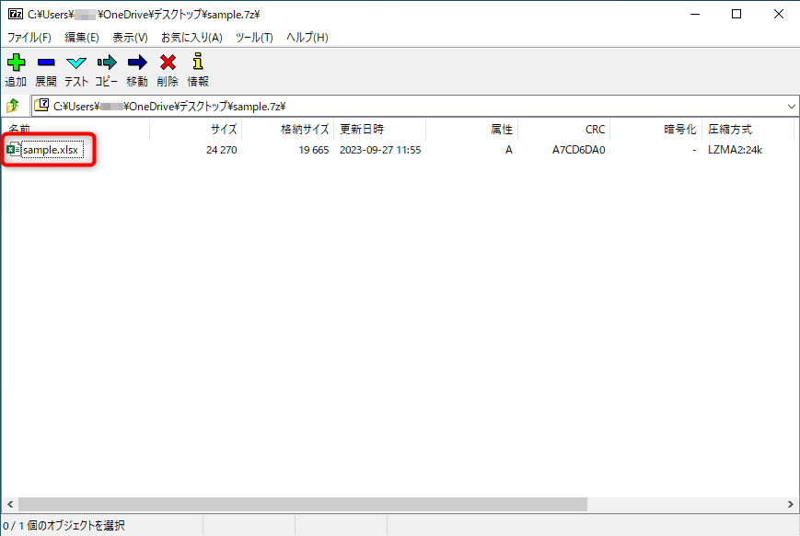Open the address bar history dropdown
This screenshot has height=536, width=800.
click(790, 105)
